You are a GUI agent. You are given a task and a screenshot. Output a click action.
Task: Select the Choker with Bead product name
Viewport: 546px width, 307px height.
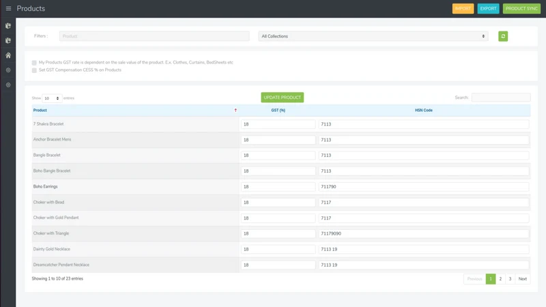(48, 202)
